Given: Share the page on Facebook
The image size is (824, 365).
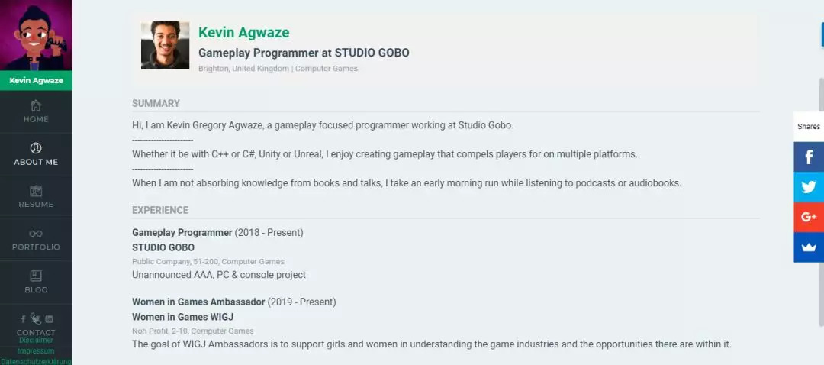Looking at the screenshot, I should coord(809,157).
